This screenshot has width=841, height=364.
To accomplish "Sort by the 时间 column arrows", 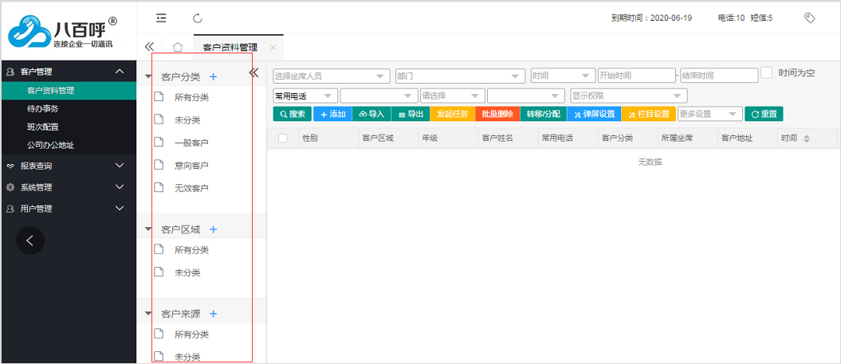I will 806,139.
